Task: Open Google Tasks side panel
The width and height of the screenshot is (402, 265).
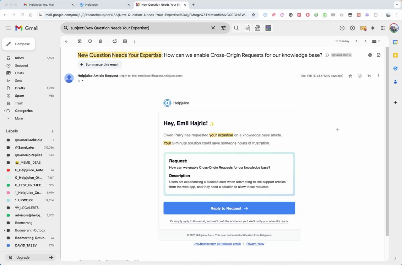Action: pyautogui.click(x=395, y=68)
